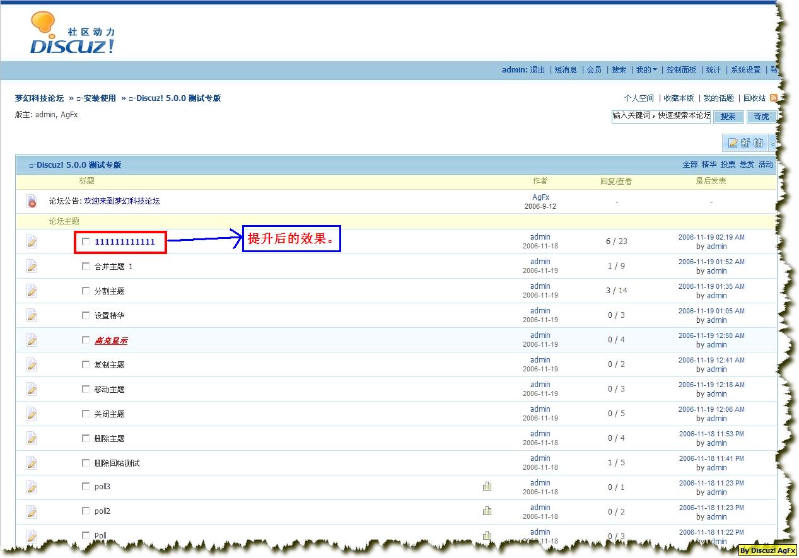Viewport: 799px width, 558px height.
Task: Click the thread icon for 删除主题
Action: pos(32,438)
